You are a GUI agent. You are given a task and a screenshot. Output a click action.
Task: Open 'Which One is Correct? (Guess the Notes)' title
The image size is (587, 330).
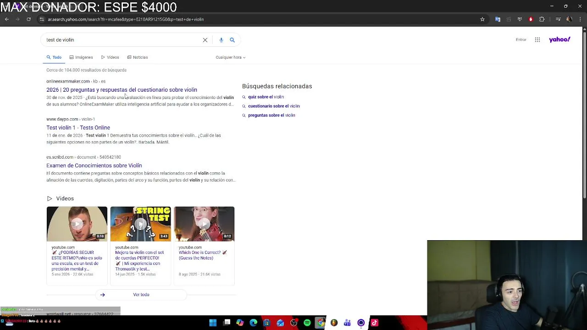(203, 255)
